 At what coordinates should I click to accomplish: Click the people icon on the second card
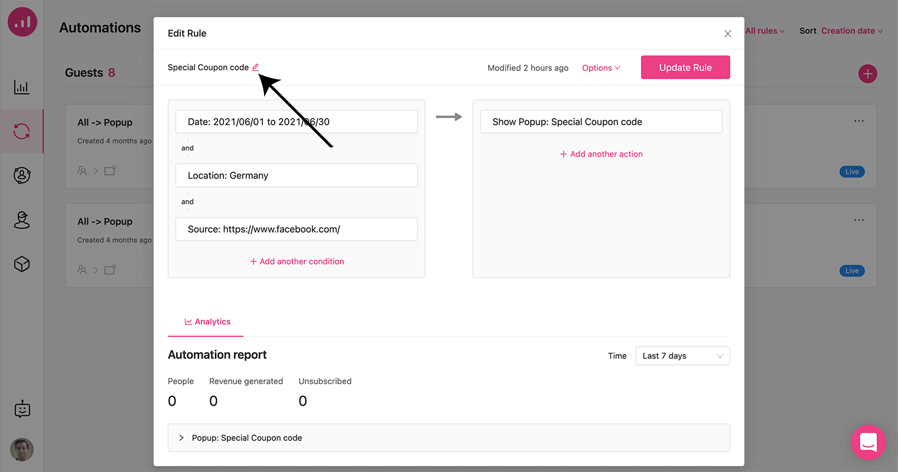tap(82, 270)
